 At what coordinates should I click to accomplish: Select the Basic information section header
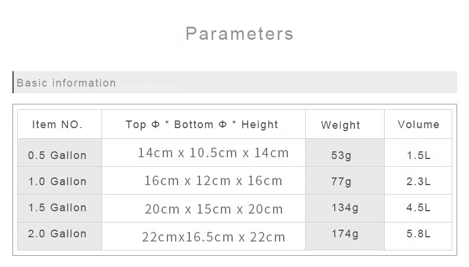(x=66, y=83)
